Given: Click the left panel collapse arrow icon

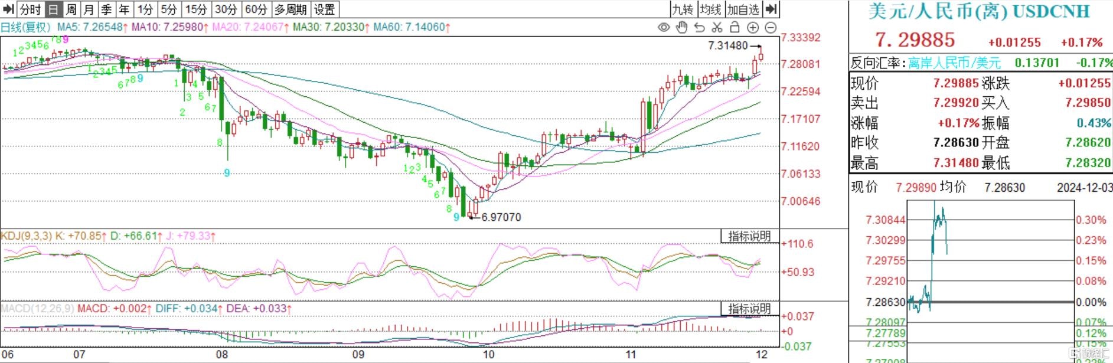Looking at the screenshot, I should coord(8,9).
